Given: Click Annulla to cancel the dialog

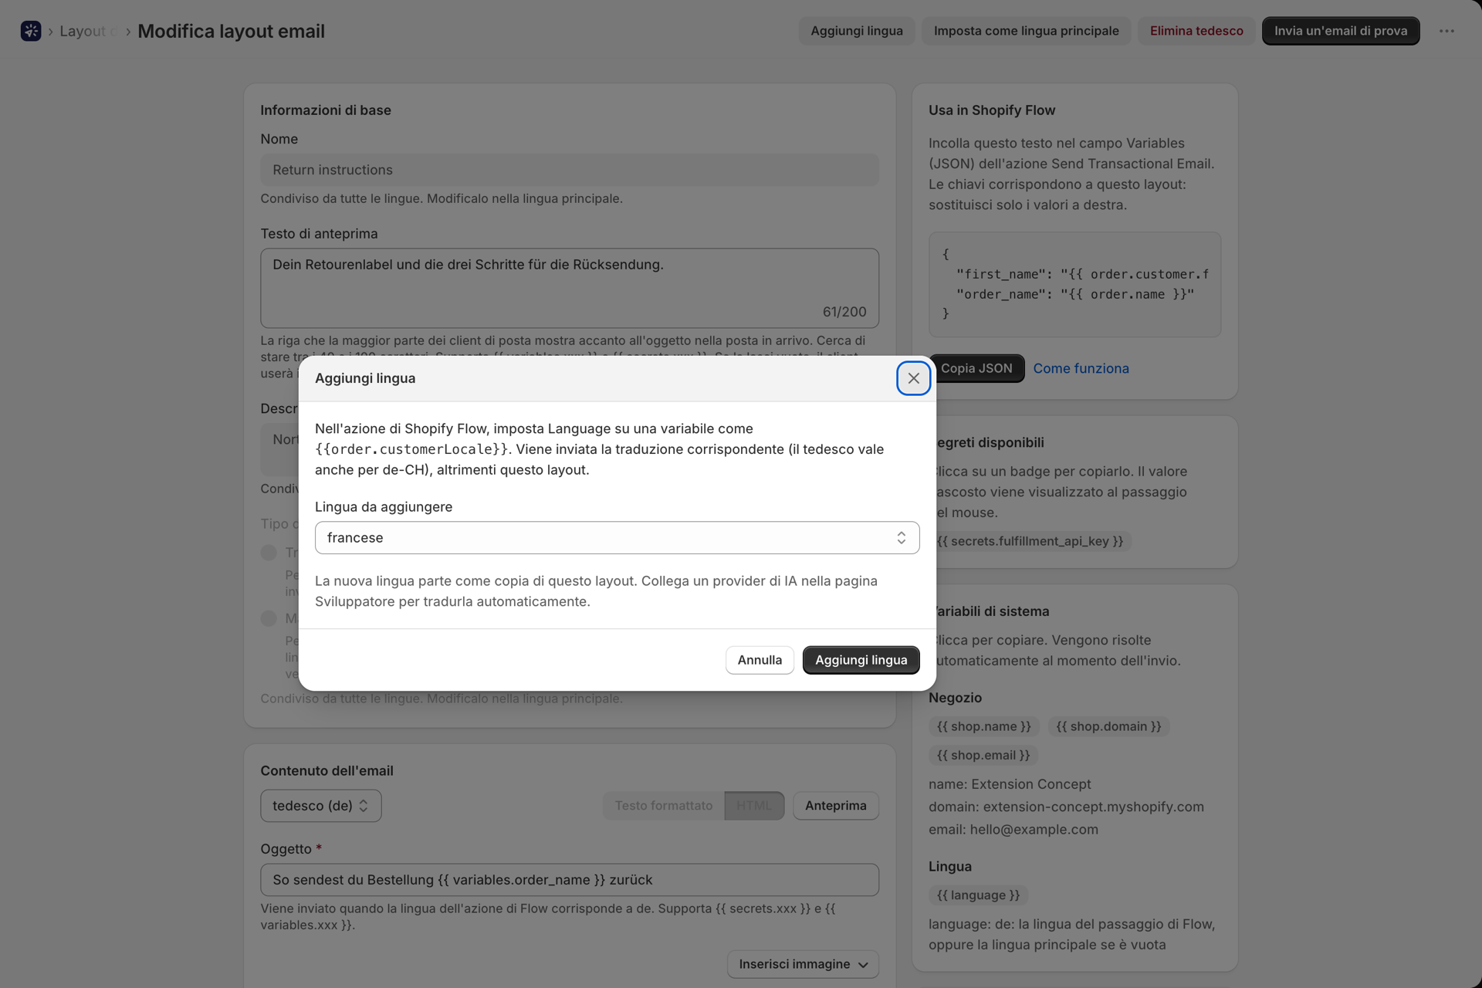Looking at the screenshot, I should (760, 660).
